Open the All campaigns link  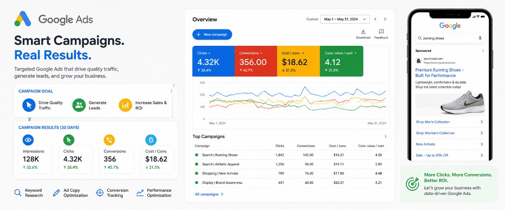tap(209, 194)
